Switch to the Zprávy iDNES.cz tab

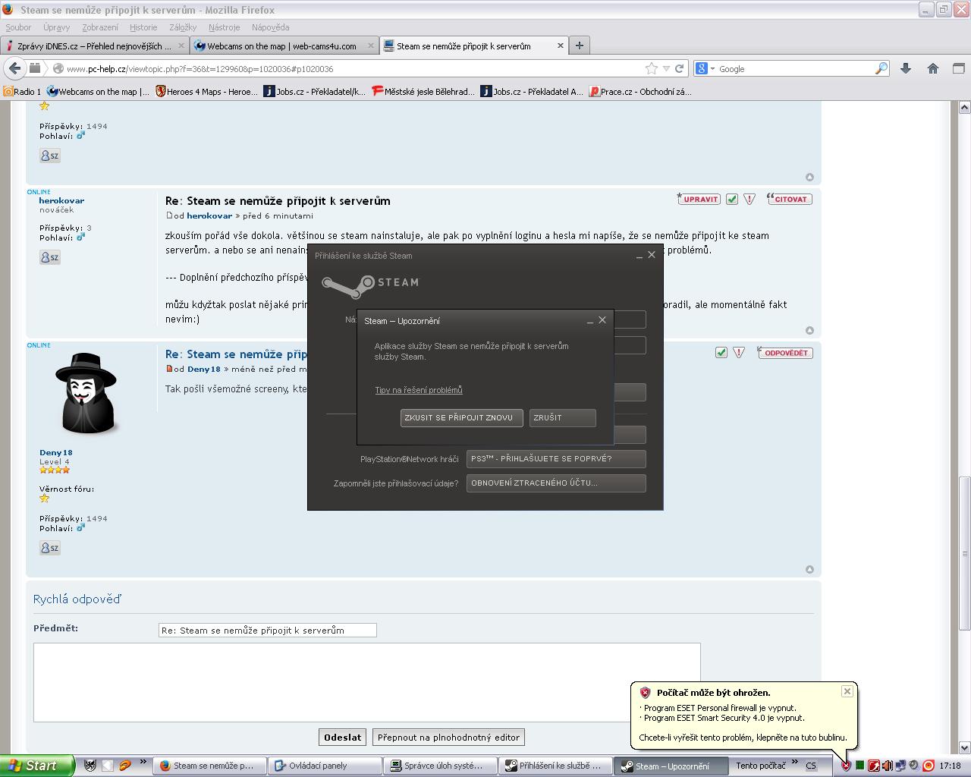(94, 46)
